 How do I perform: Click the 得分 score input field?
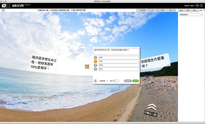116,81
